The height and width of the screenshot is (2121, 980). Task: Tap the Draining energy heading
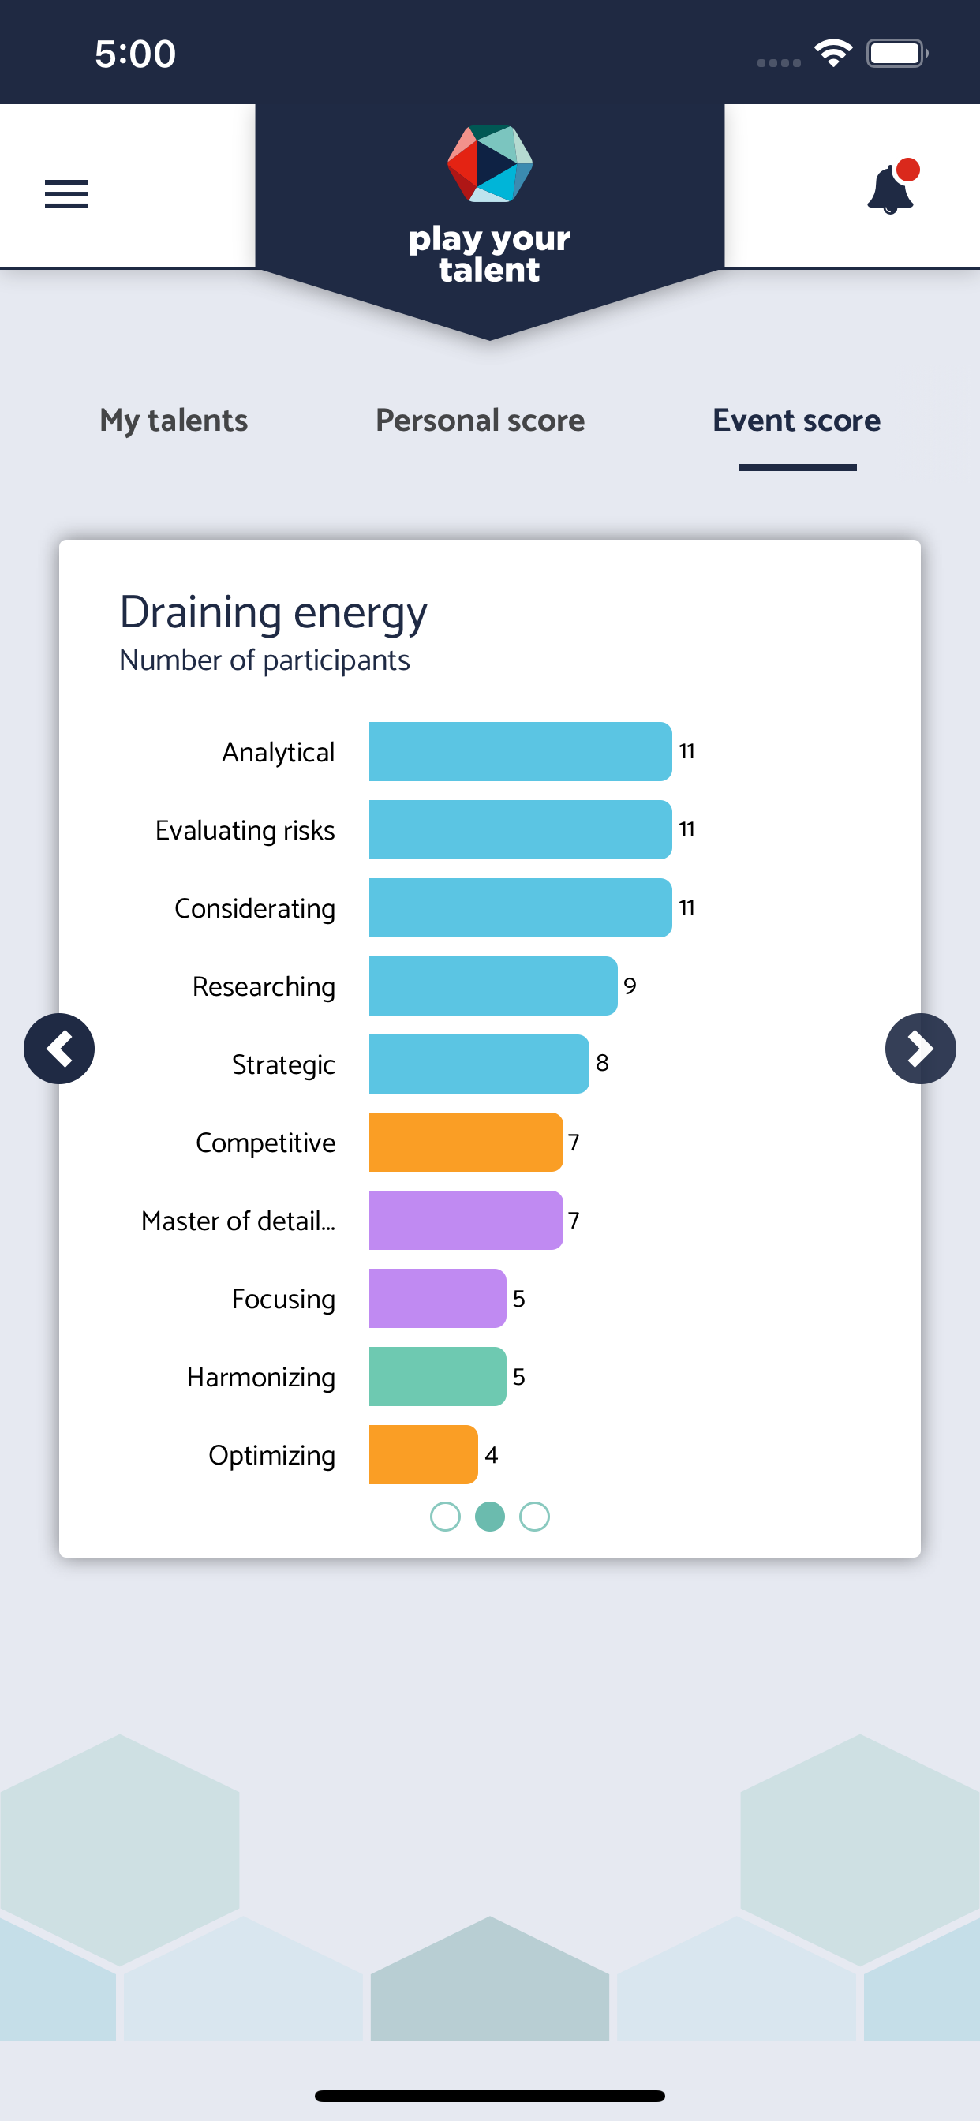(x=274, y=612)
